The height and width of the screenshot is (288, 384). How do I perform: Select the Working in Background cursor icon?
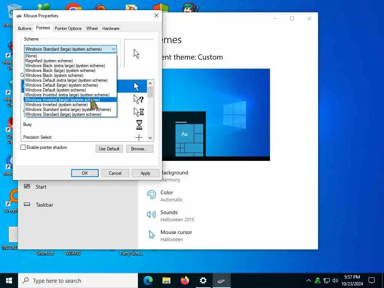139,112
